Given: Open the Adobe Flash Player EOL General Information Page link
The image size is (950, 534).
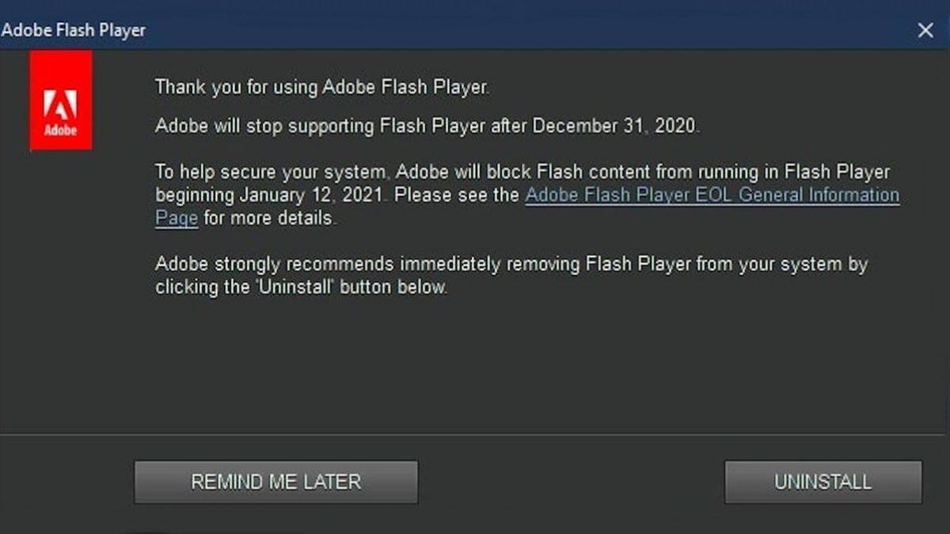Looking at the screenshot, I should pos(711,195).
